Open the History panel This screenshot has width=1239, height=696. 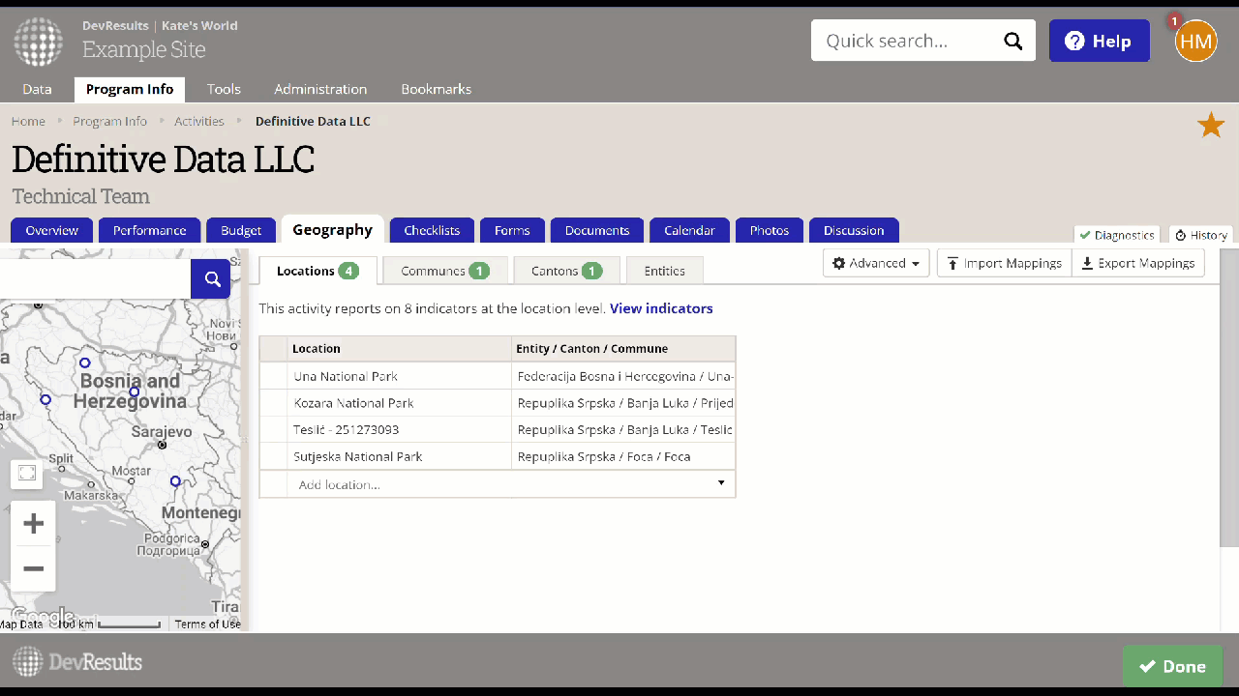1201,235
